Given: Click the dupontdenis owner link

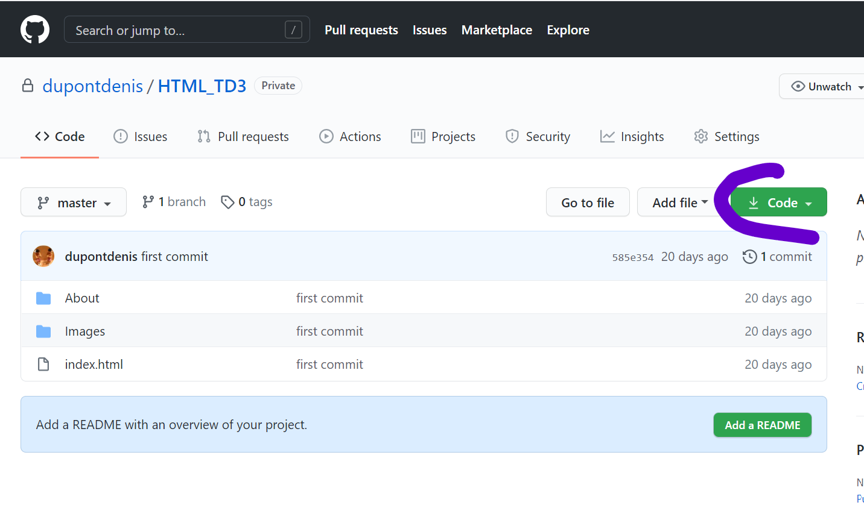Looking at the screenshot, I should pos(92,86).
